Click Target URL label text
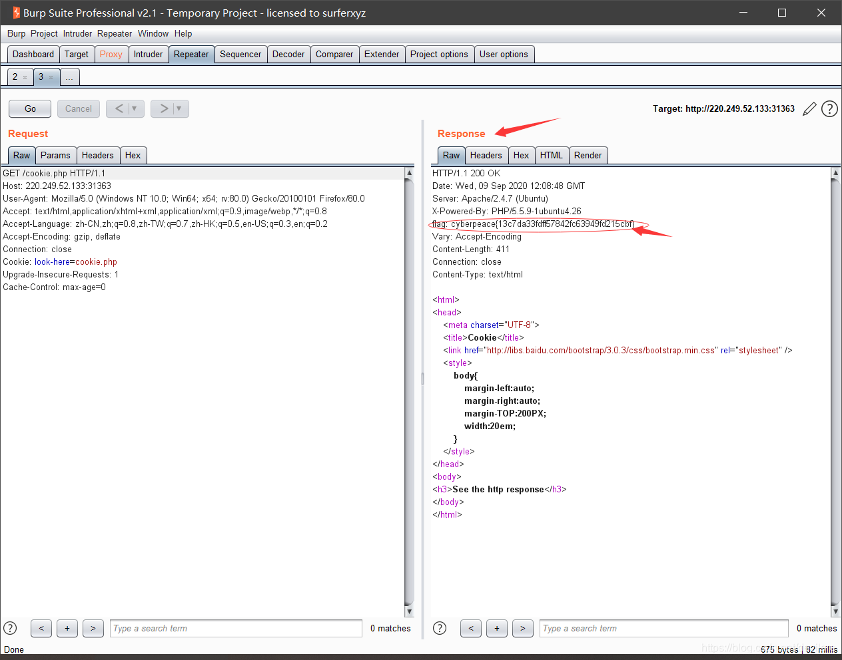The width and height of the screenshot is (842, 660). tap(723, 109)
